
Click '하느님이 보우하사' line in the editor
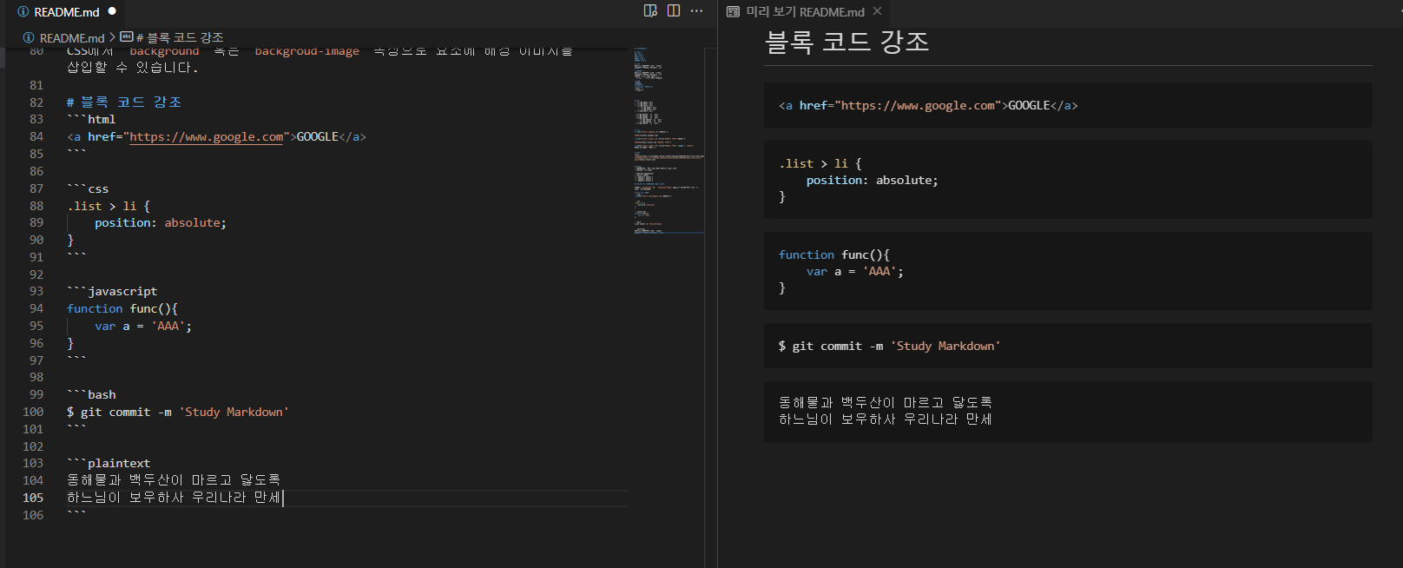click(174, 498)
